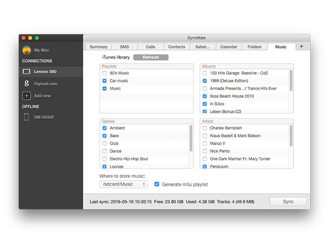329x247 pixels.
Task: Check the Dance genre
Action: pos(104,151)
